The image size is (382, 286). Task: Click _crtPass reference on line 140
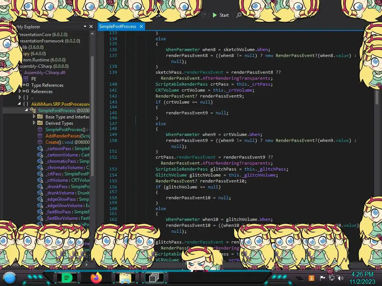click(260, 84)
